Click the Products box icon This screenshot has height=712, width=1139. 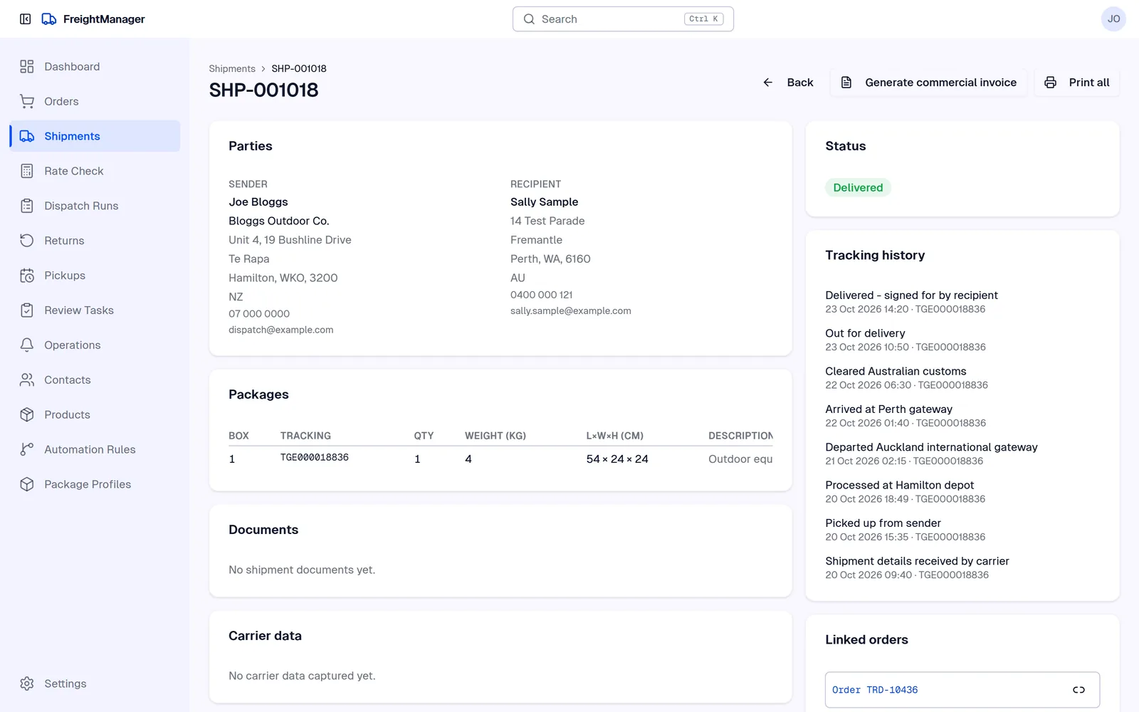click(x=27, y=414)
